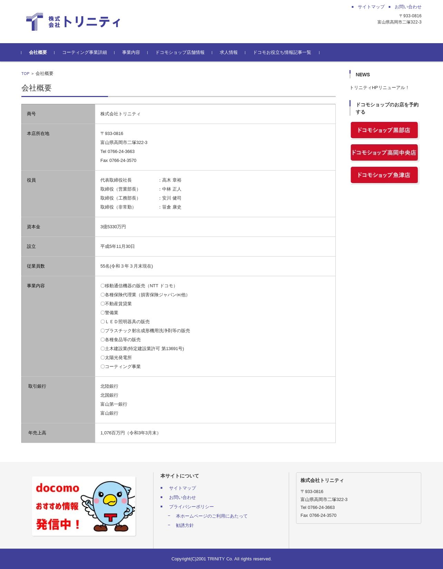The height and width of the screenshot is (569, 443).
Task: Open 本ホームページのご利用にあたって link
Action: click(212, 516)
